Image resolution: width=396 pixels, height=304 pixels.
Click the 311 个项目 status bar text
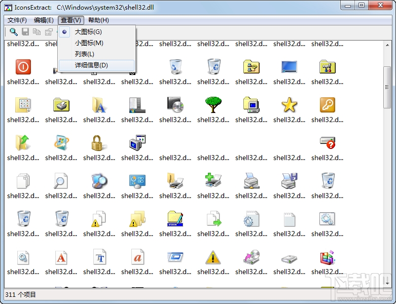coord(20,295)
